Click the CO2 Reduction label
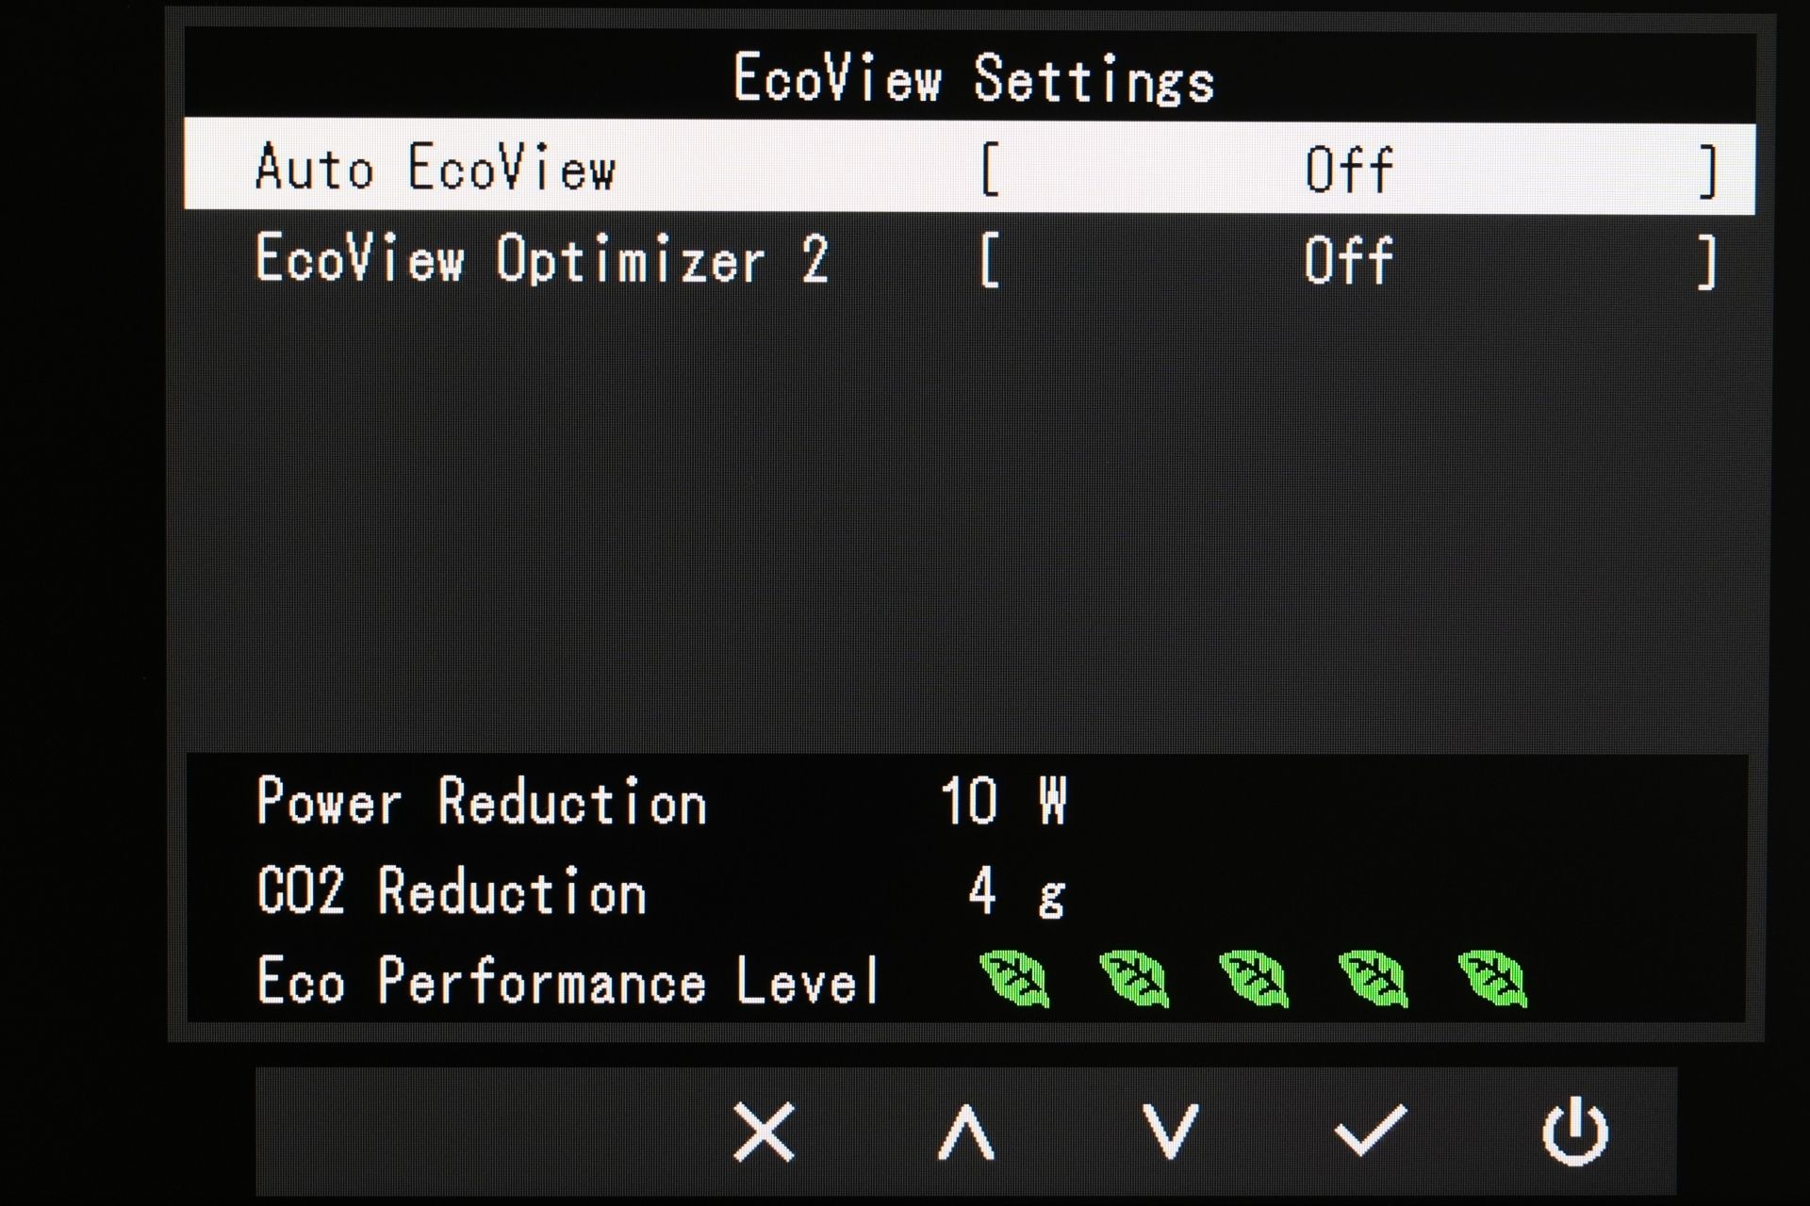The image size is (1810, 1206). tap(451, 891)
